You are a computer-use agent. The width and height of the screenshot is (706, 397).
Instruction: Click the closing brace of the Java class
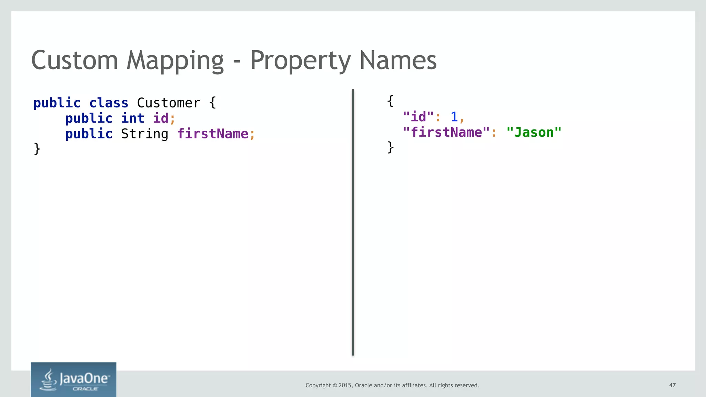click(x=37, y=149)
